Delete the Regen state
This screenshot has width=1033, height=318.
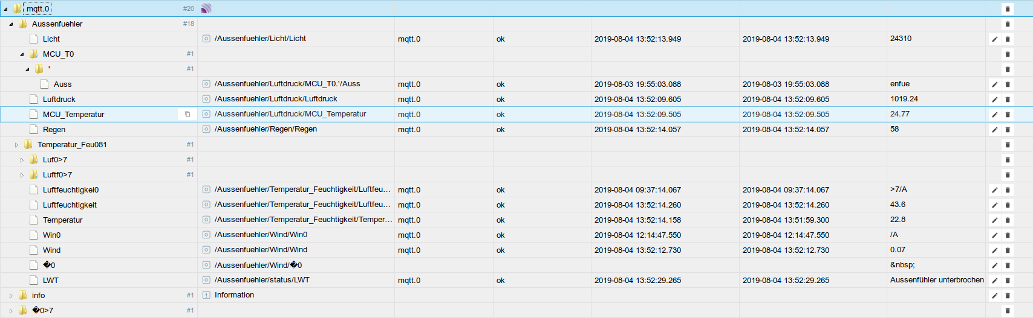[x=1008, y=130]
